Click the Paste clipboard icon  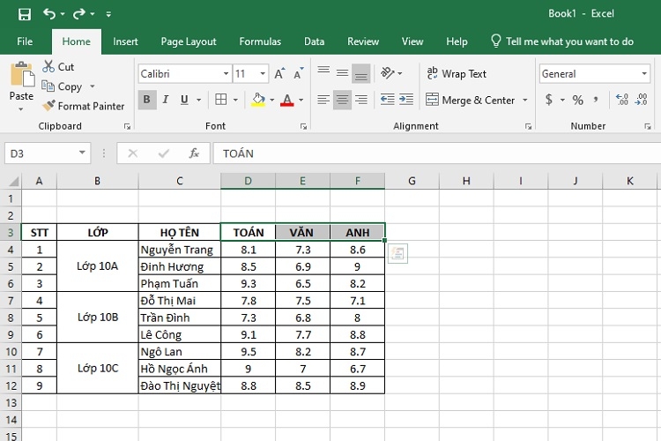(22, 74)
